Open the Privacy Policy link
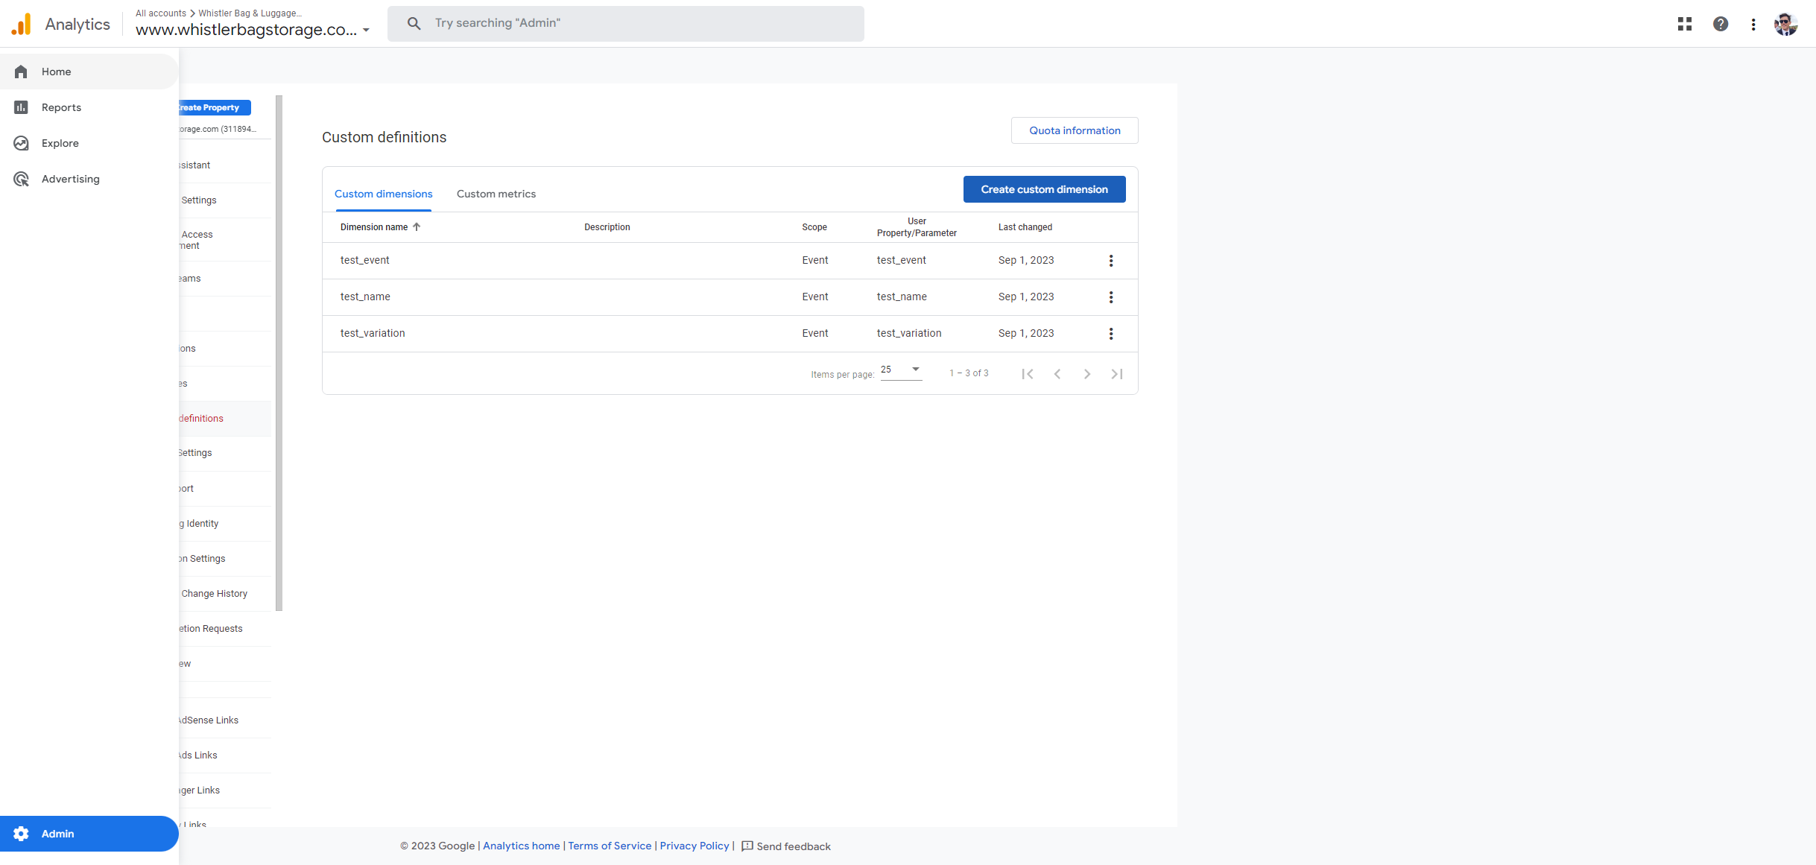Image resolution: width=1816 pixels, height=865 pixels. point(695,846)
